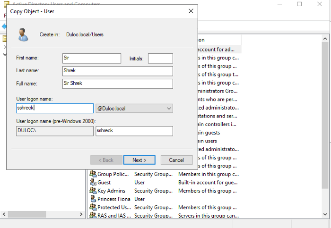Select the RAS and IAS group icon
331x228 pixels.
tap(93, 215)
